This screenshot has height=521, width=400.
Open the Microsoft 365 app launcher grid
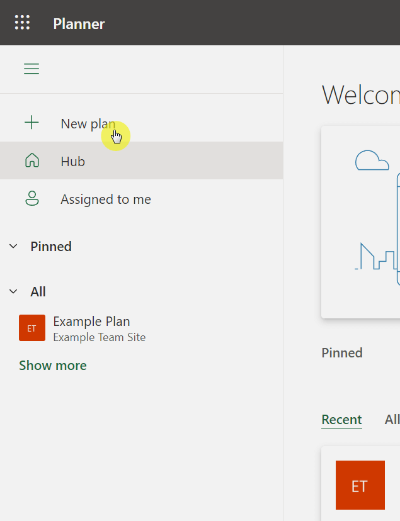[22, 23]
